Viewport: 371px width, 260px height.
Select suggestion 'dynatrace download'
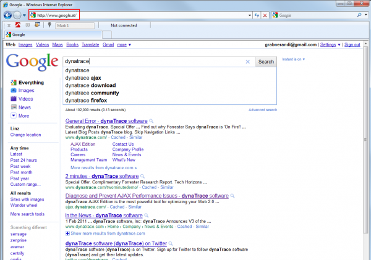point(169,85)
